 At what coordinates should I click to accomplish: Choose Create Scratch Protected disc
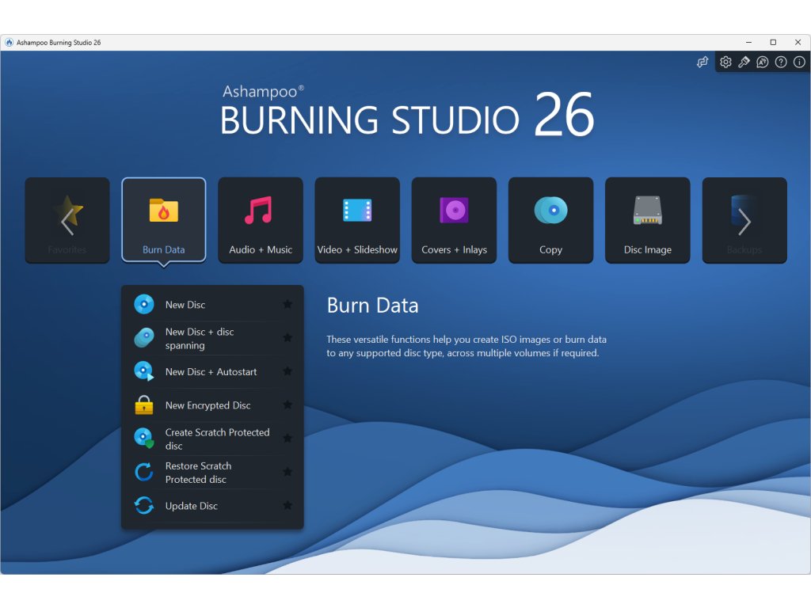point(212,439)
